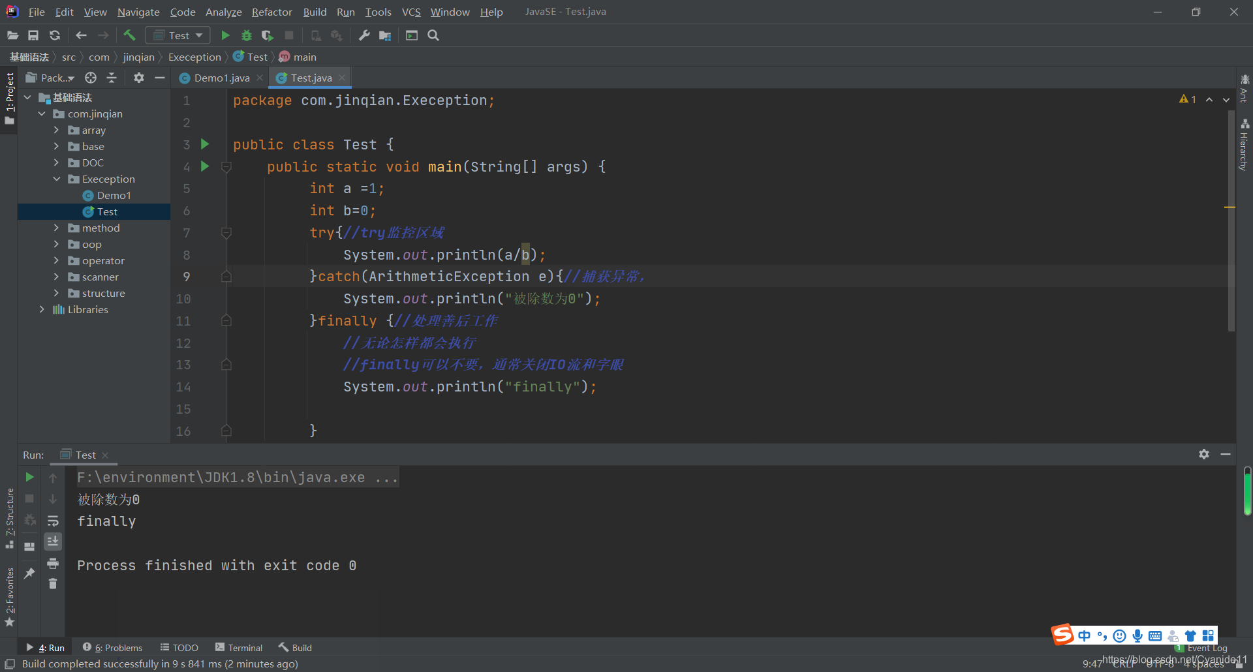Navigate forward with right arrow
The height and width of the screenshot is (672, 1253).
pyautogui.click(x=103, y=35)
